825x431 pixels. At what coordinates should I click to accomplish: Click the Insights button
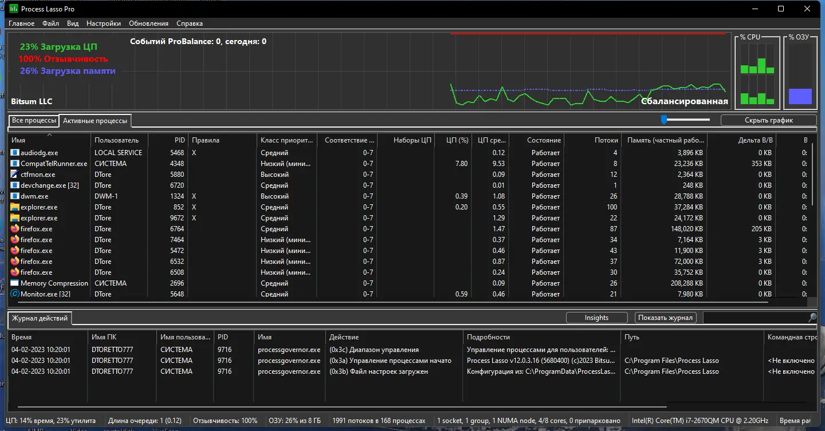(x=596, y=318)
